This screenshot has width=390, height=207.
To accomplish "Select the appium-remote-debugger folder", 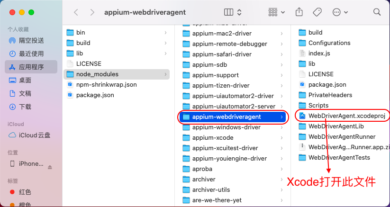I will click(233, 44).
